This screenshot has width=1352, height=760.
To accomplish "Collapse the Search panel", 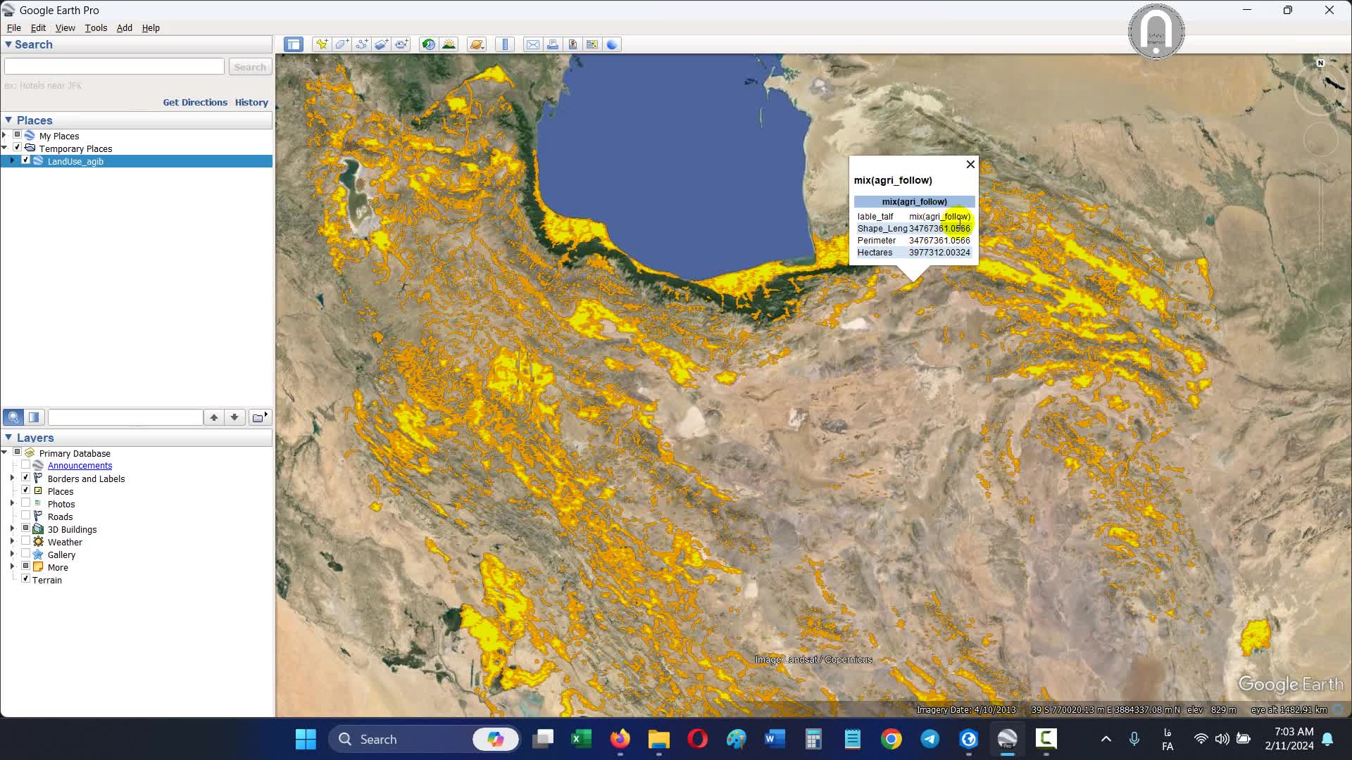I will click(8, 44).
